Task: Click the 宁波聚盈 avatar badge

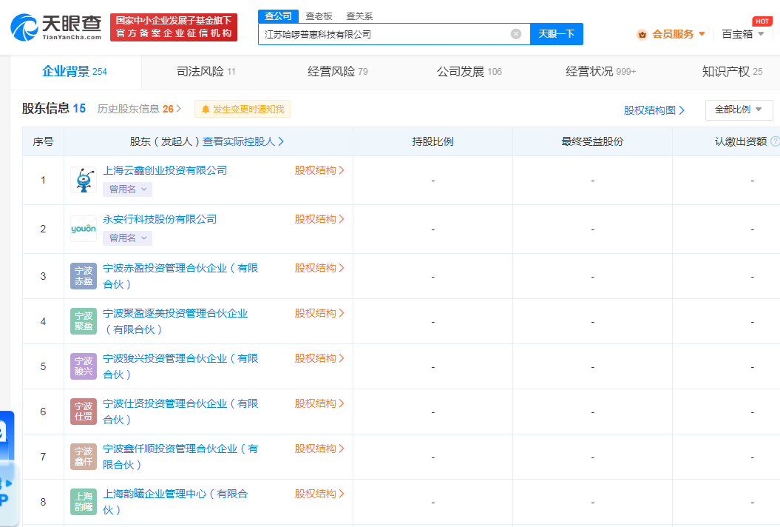Action: tap(84, 321)
